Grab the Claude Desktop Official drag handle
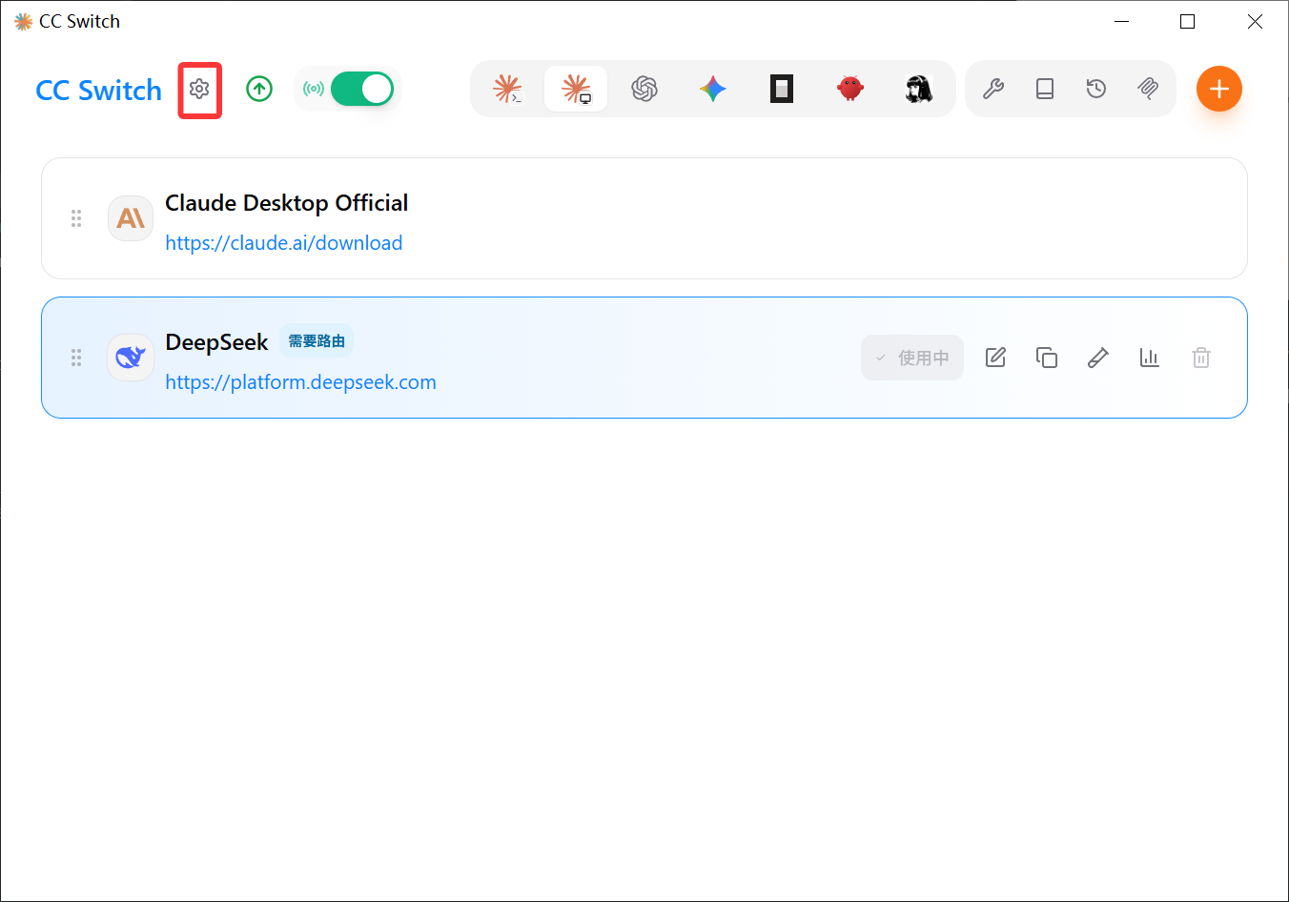 tap(76, 218)
